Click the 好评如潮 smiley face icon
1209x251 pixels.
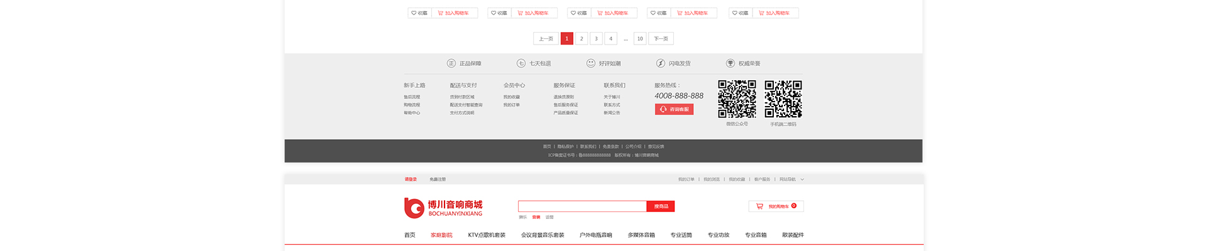(x=591, y=63)
